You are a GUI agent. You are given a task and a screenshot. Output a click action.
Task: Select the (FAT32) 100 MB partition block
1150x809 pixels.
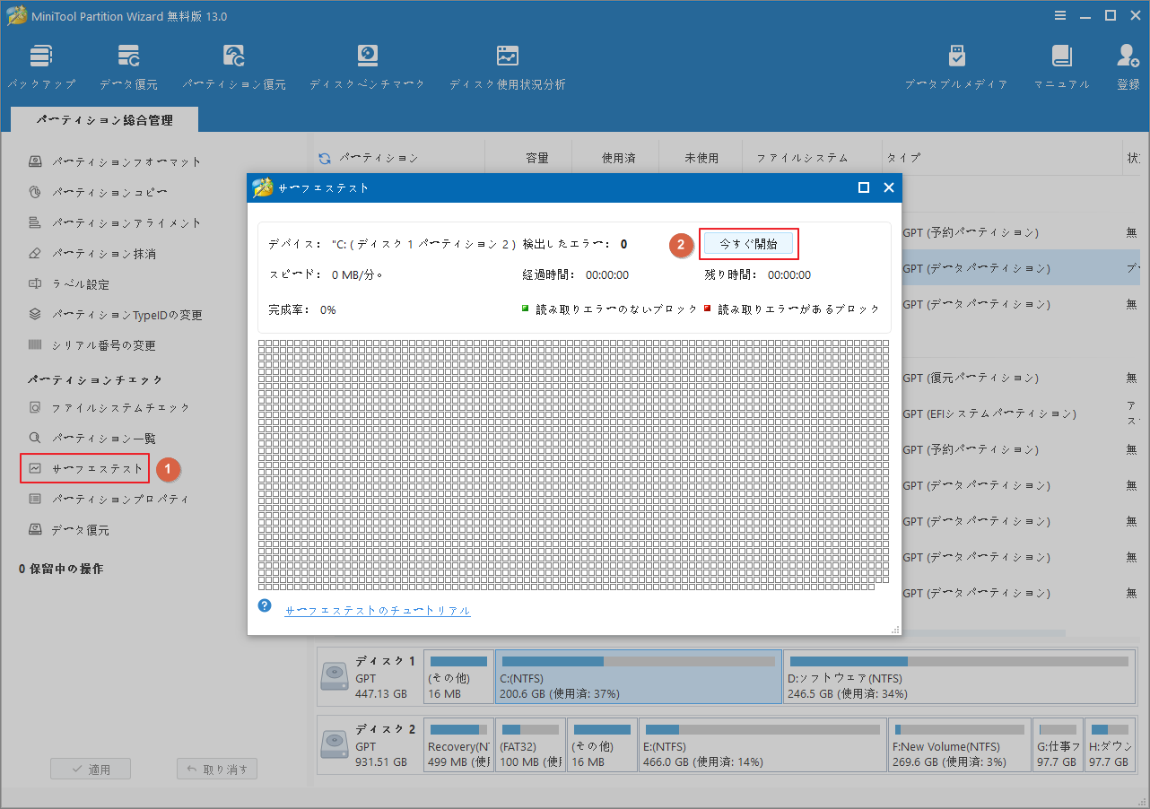coord(531,743)
